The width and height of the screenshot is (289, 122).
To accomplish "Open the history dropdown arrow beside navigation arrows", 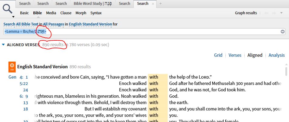I will pos(281,13).
